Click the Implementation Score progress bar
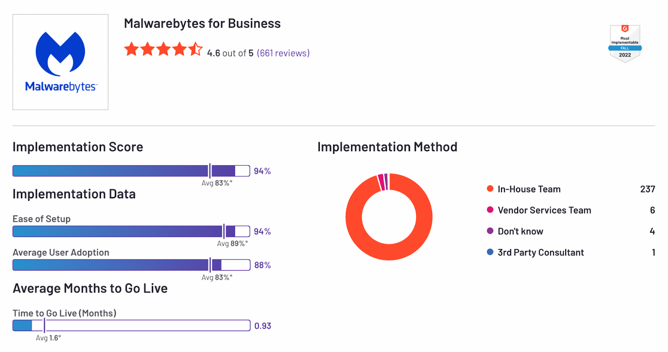This screenshot has width=668, height=352. point(131,171)
